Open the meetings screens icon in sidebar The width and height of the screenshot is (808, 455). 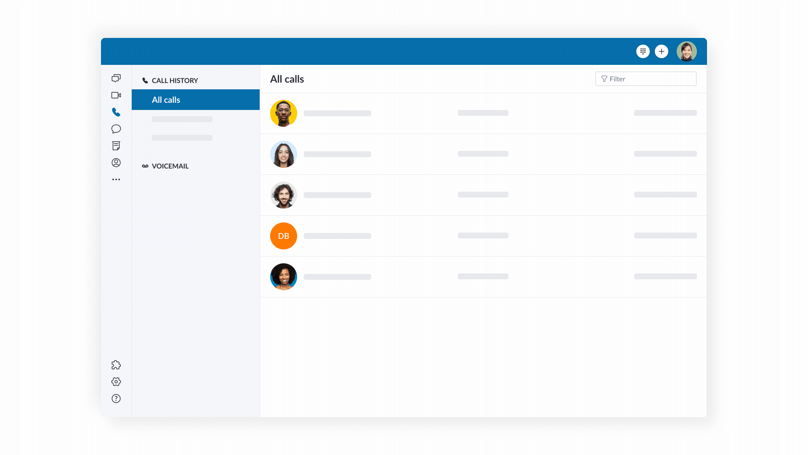[x=116, y=78]
